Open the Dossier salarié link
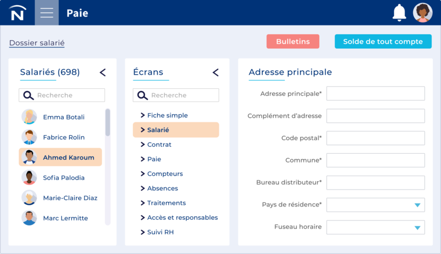The width and height of the screenshot is (441, 254). 37,43
